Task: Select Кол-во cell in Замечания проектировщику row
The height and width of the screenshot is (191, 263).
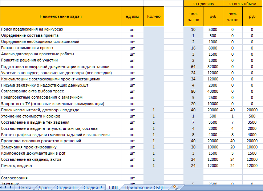Action: click(x=154, y=147)
